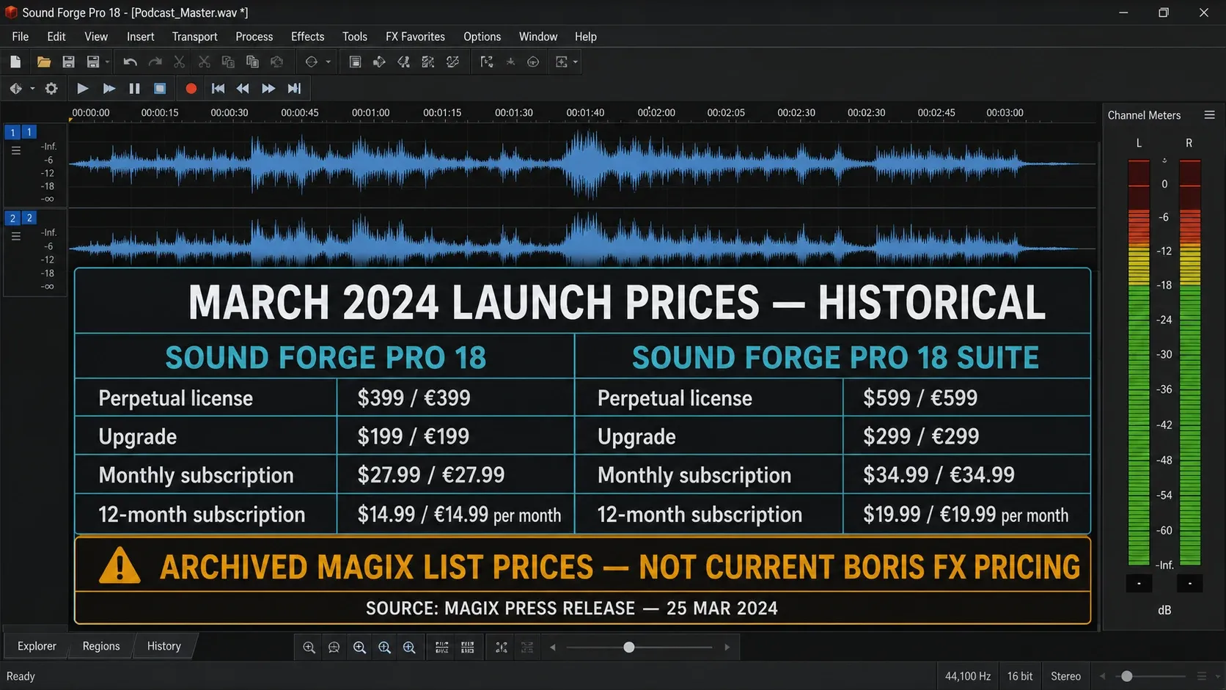Image resolution: width=1226 pixels, height=690 pixels.
Task: Click the Ready status text
Action: (21, 676)
